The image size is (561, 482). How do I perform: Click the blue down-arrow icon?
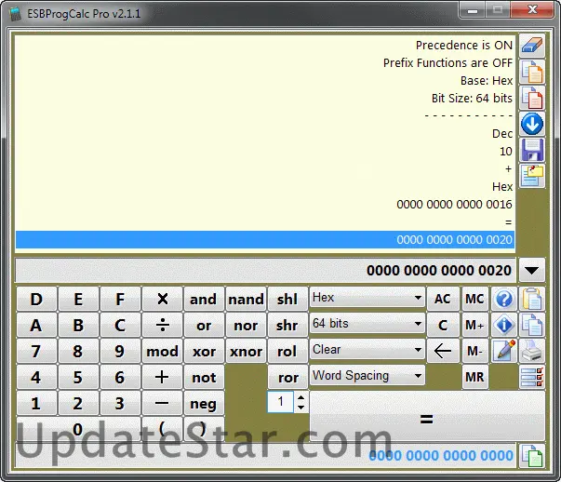point(532,124)
